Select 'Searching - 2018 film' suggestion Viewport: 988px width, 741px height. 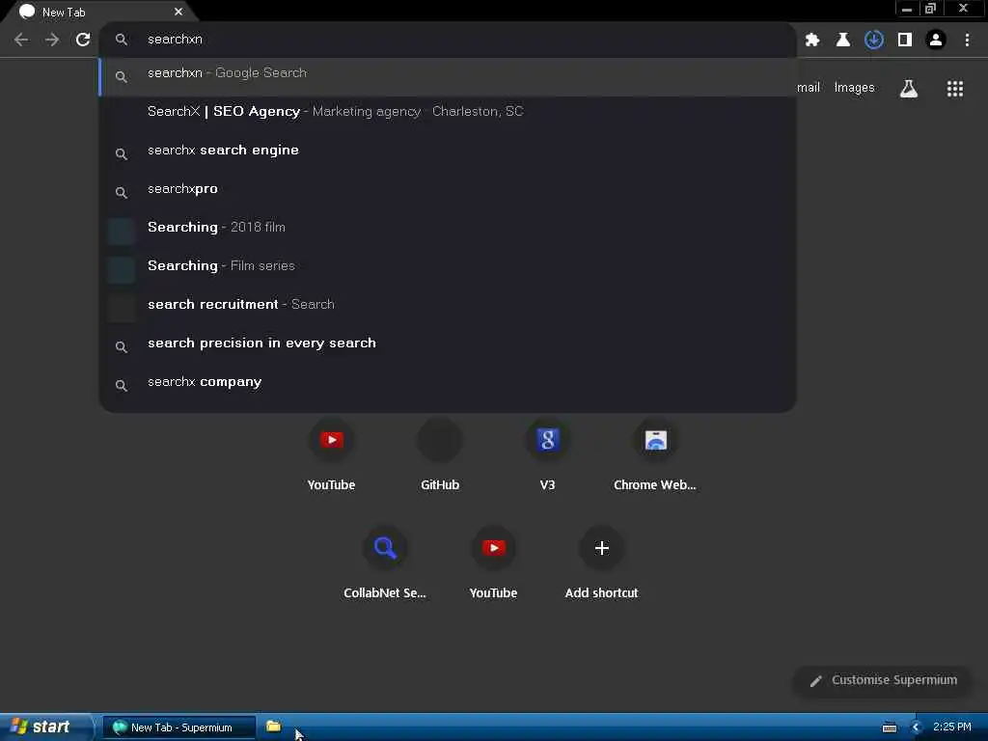(448, 228)
